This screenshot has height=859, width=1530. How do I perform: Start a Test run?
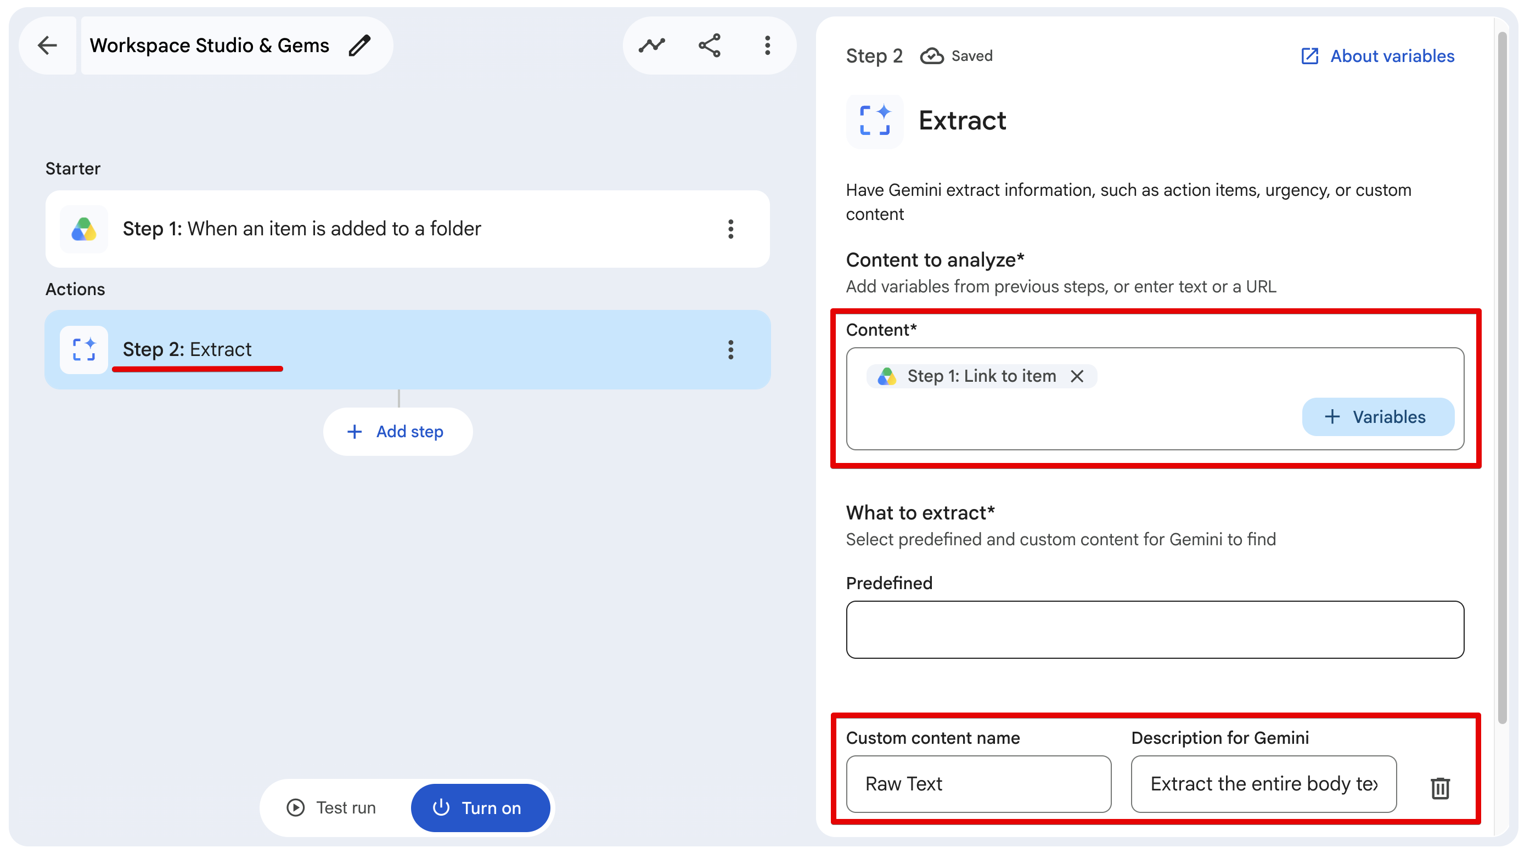[332, 807]
